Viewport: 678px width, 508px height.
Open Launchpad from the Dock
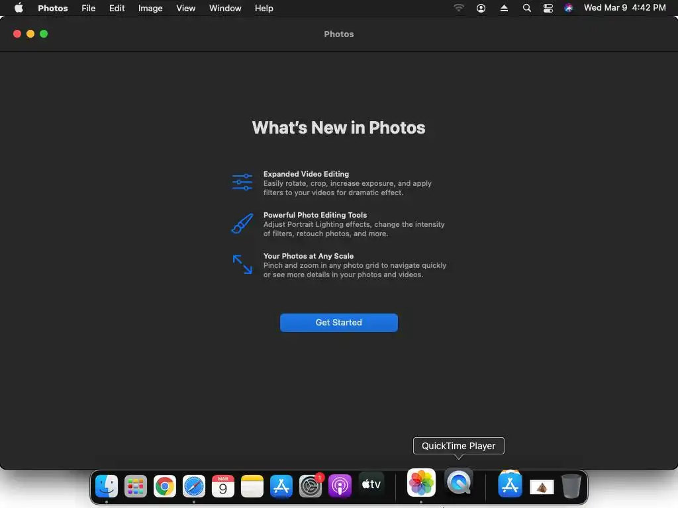point(135,486)
